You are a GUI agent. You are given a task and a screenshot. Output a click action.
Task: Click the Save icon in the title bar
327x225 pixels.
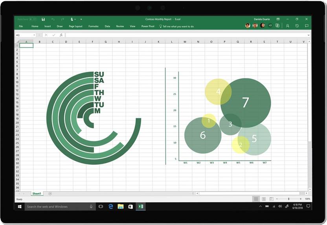click(x=43, y=19)
